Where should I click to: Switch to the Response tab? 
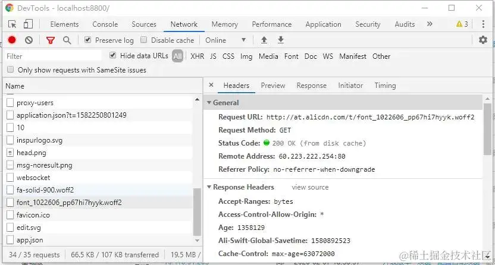coord(312,86)
